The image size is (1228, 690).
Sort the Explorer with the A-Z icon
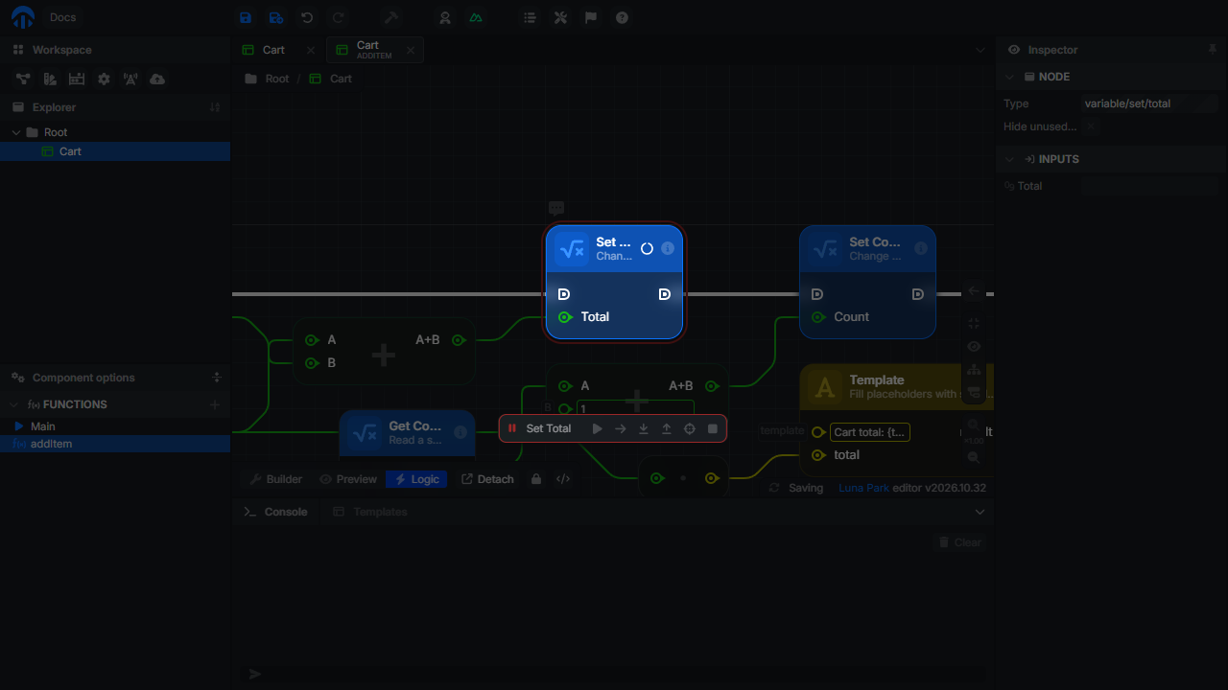coord(215,107)
